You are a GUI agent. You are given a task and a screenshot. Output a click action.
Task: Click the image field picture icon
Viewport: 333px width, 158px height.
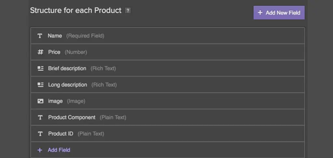tap(40, 101)
